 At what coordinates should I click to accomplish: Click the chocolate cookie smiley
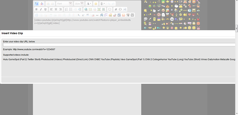(159, 15)
